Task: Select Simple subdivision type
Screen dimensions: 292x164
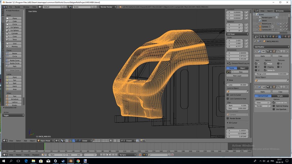Action: tap(280, 96)
